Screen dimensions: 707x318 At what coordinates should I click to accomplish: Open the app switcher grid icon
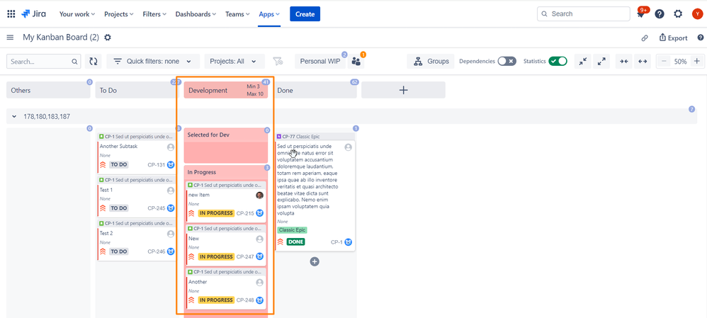[x=11, y=14]
